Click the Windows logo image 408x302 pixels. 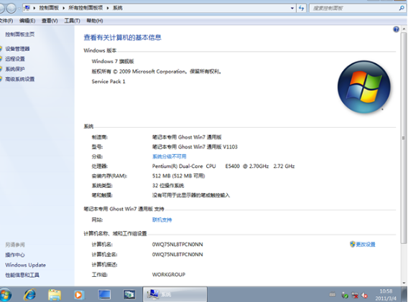pyautogui.click(x=363, y=87)
